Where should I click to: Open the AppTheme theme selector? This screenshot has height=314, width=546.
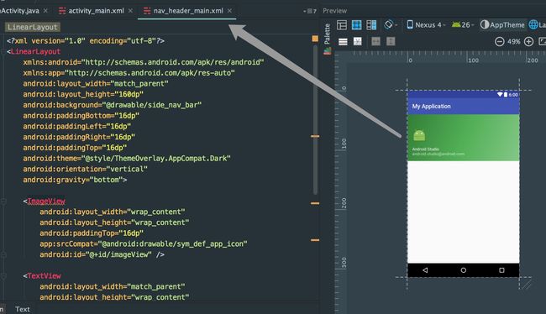tap(502, 25)
